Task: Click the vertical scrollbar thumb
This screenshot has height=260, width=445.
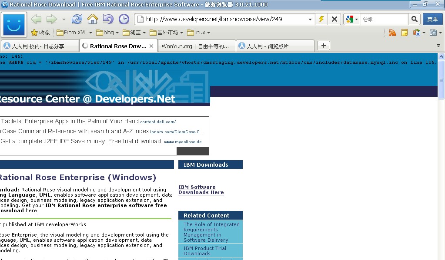Action: click(x=441, y=79)
